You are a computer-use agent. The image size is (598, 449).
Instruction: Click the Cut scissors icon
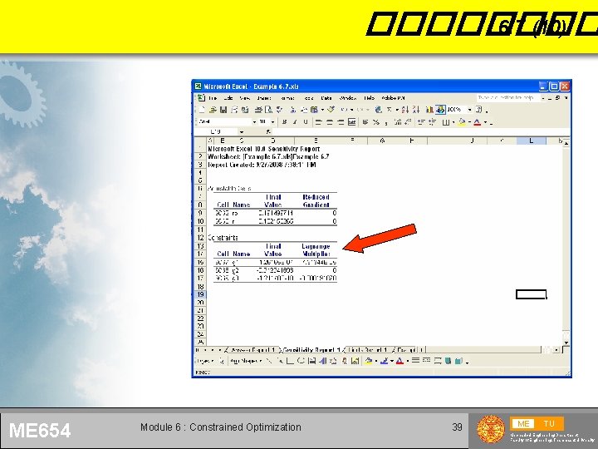pos(293,110)
